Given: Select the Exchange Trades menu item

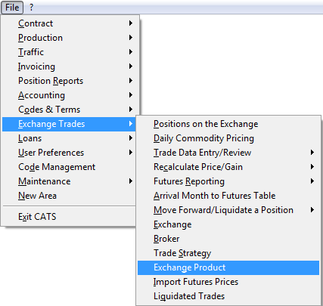Looking at the screenshot, I should pyautogui.click(x=69, y=124).
